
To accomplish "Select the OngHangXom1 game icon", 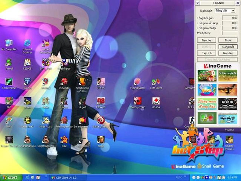I will [x=27, y=142].
